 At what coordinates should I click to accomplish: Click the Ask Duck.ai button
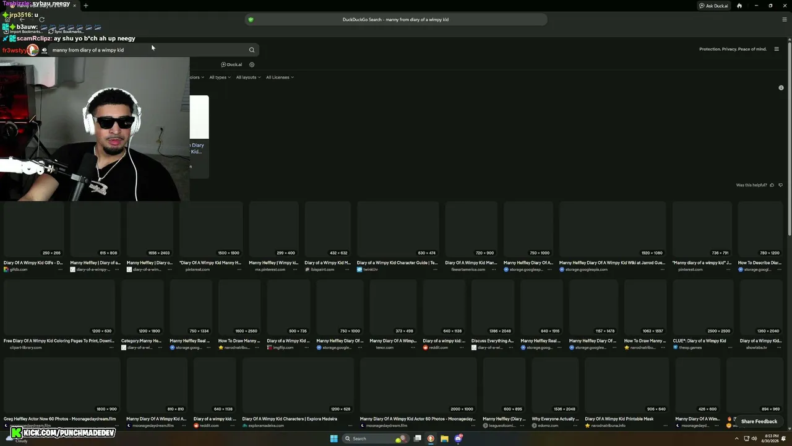point(713,6)
